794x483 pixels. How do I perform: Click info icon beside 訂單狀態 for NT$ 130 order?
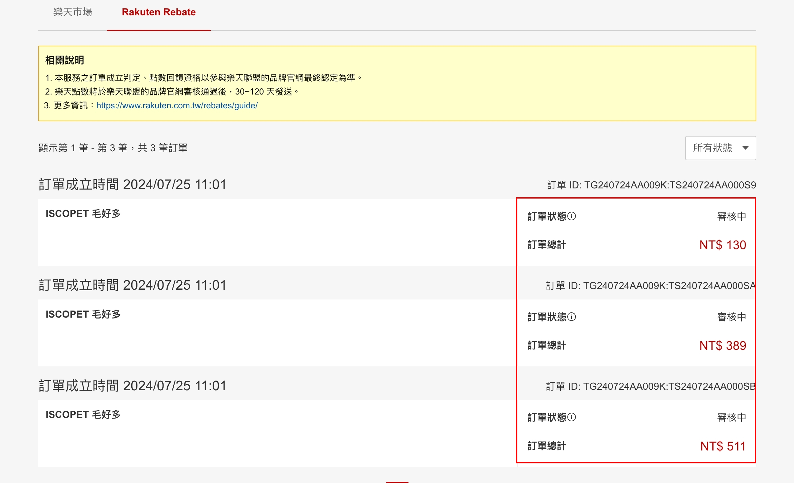coord(571,216)
